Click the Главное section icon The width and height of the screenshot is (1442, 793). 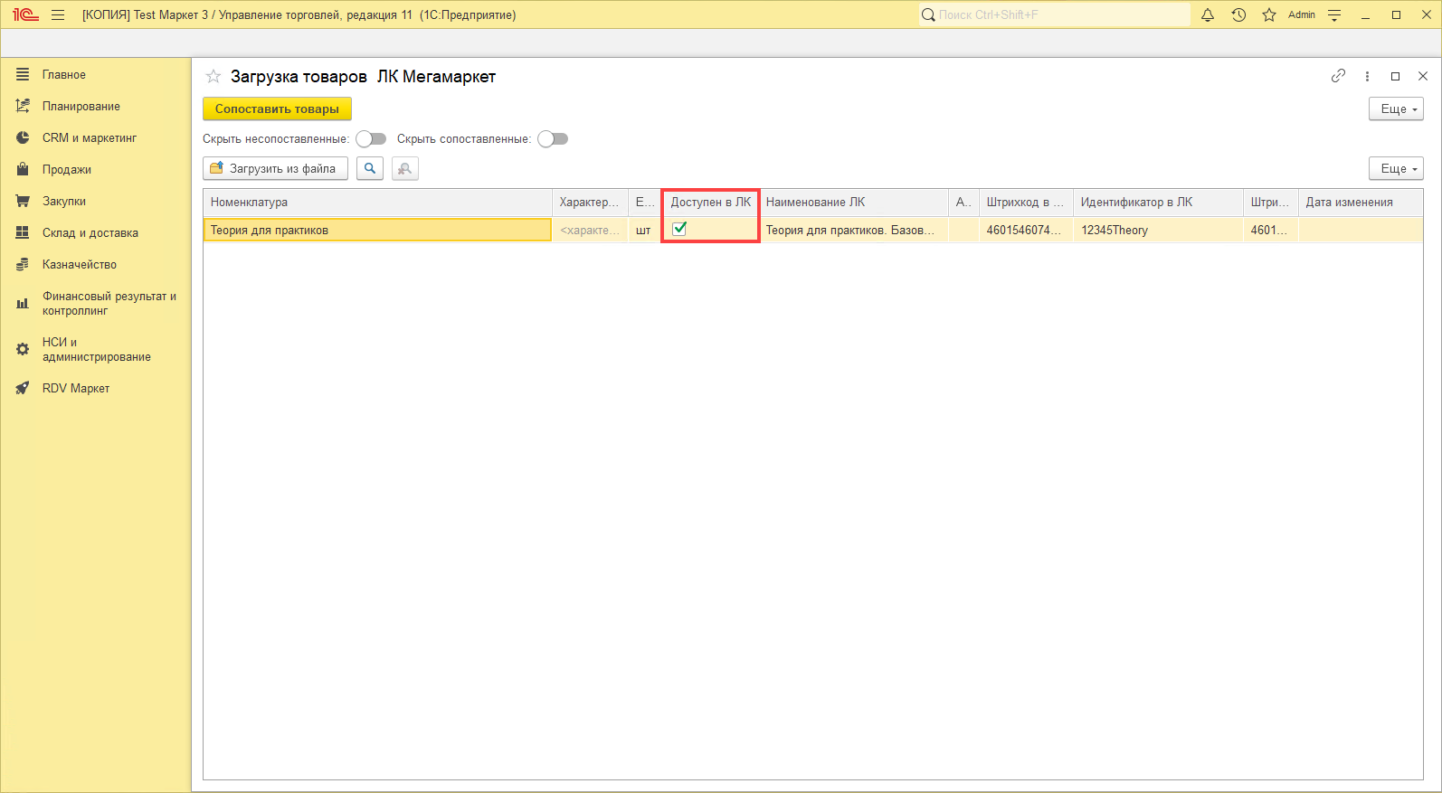(x=23, y=74)
